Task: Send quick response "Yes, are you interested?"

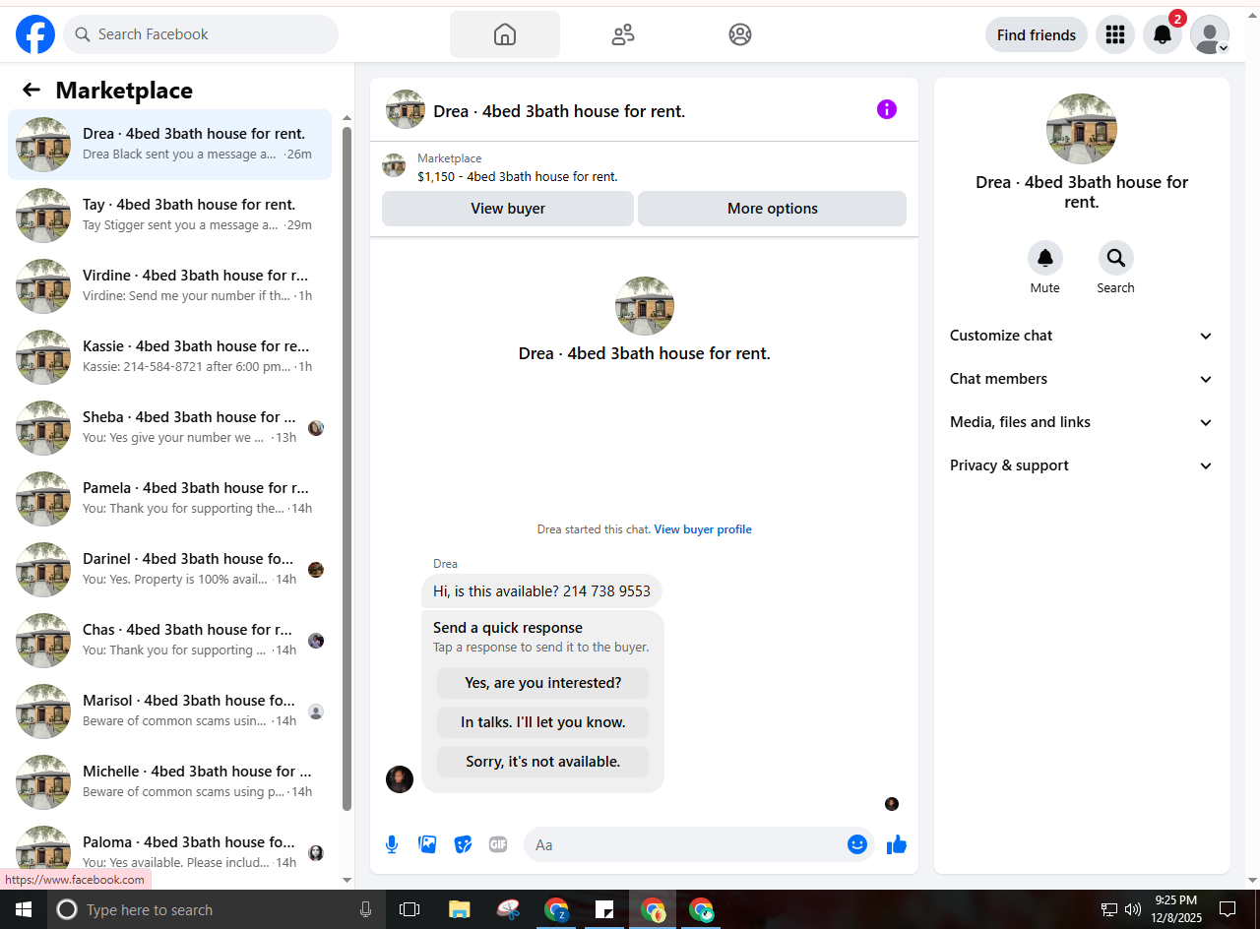Action: [x=543, y=683]
